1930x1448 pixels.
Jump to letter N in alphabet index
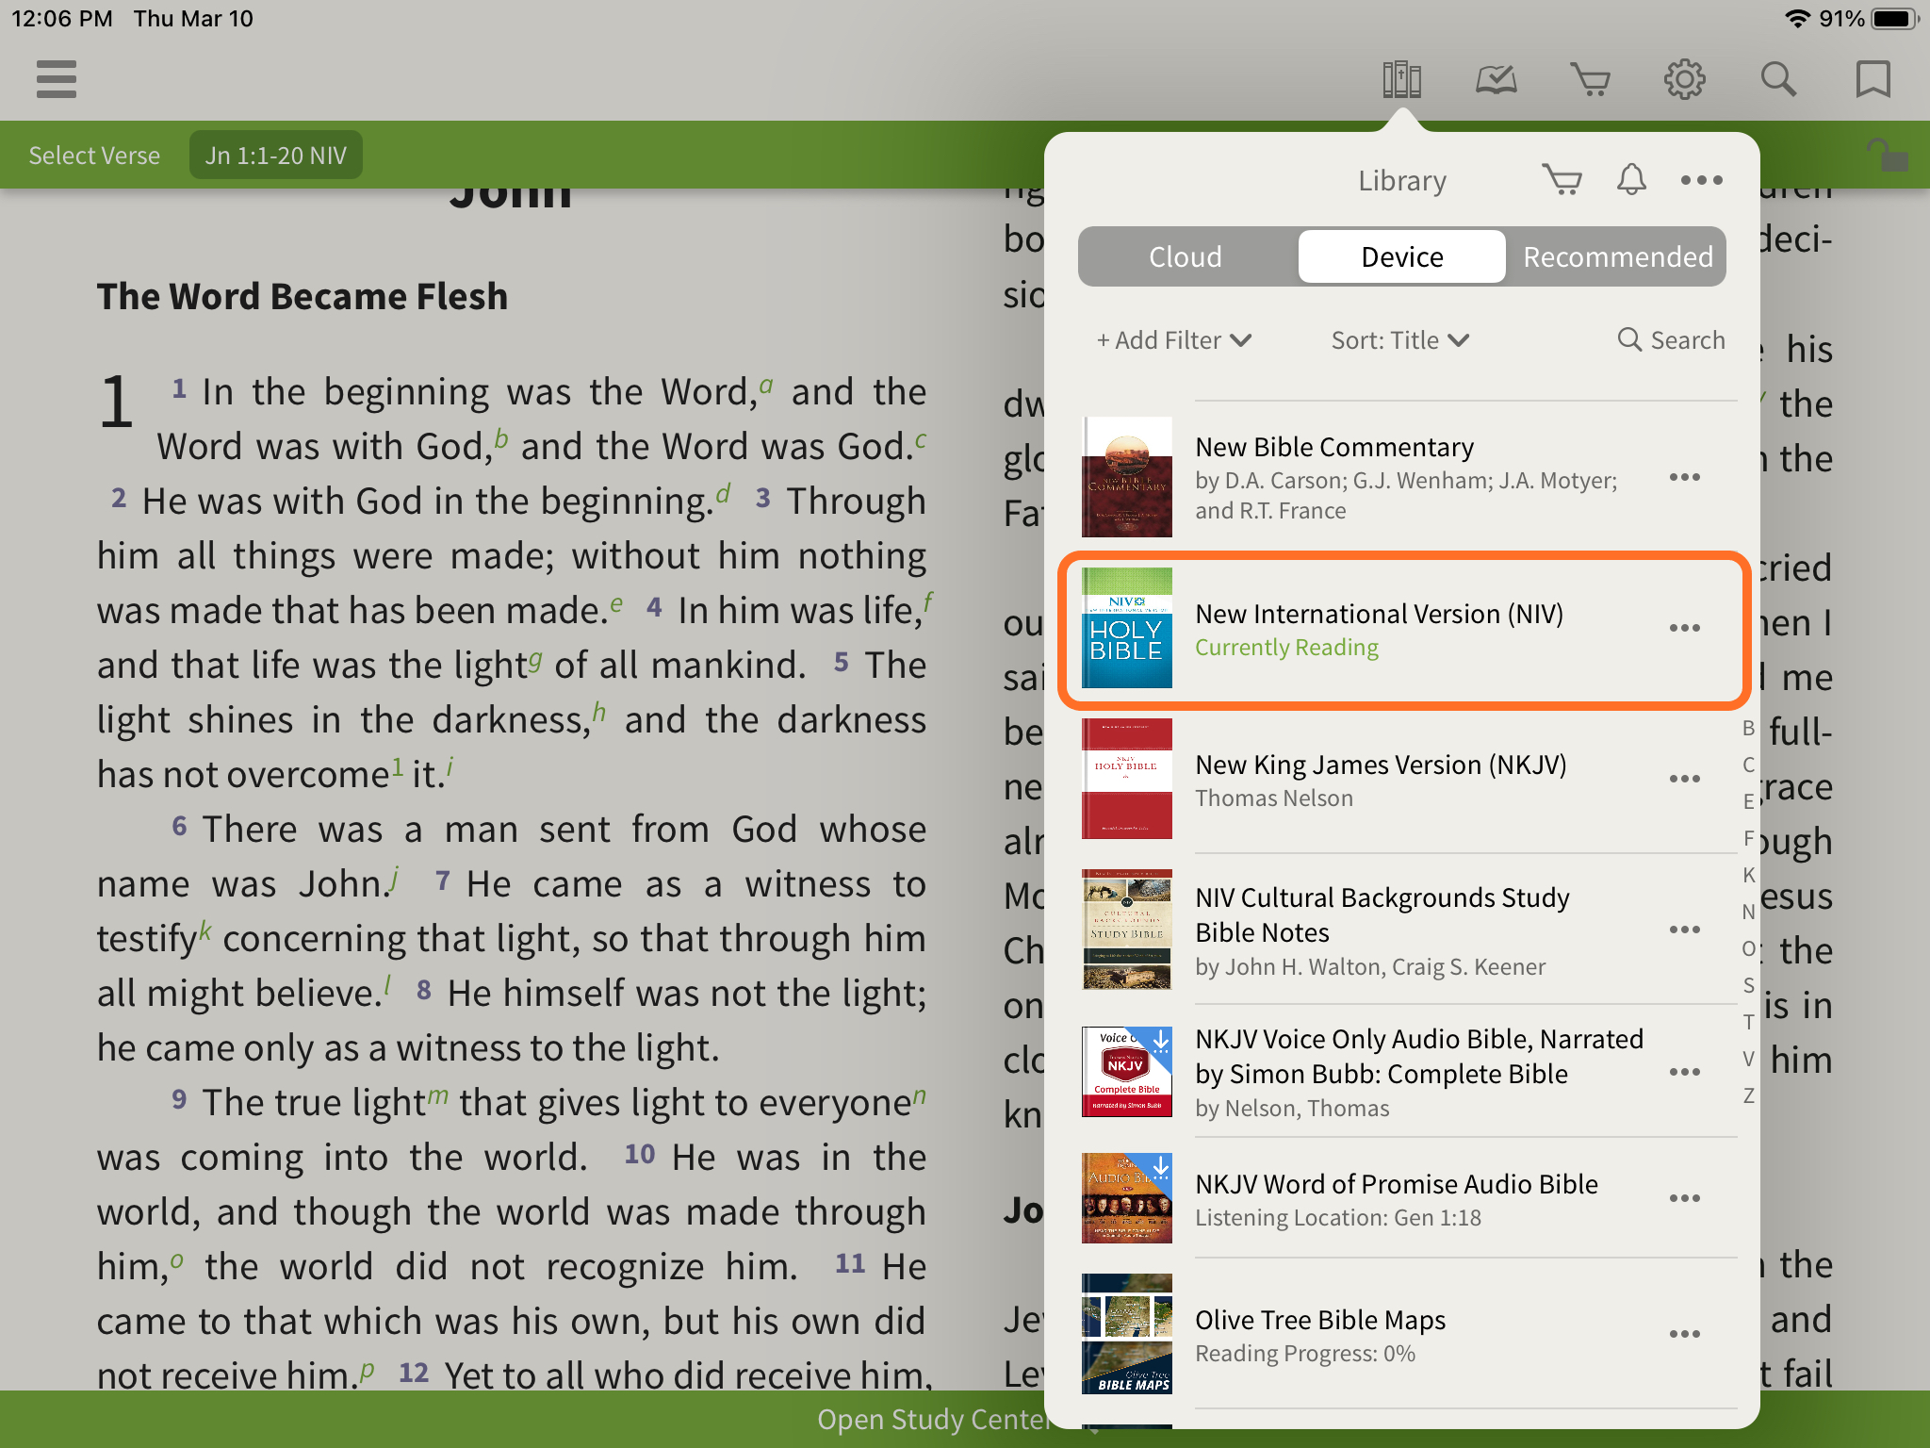pos(1748,912)
